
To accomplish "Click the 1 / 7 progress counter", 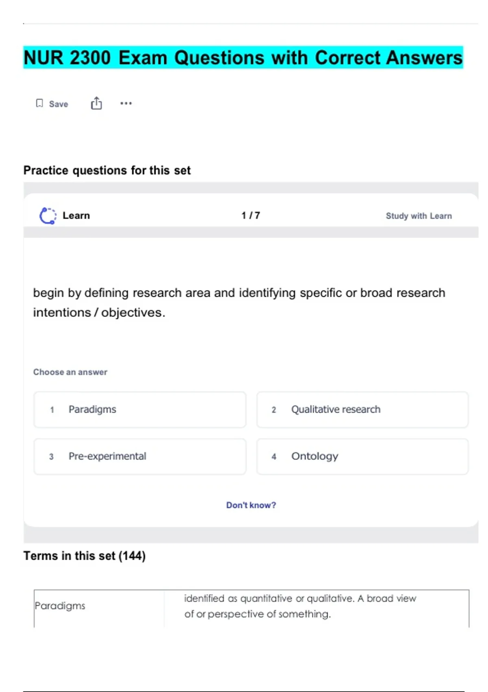I will (x=251, y=216).
